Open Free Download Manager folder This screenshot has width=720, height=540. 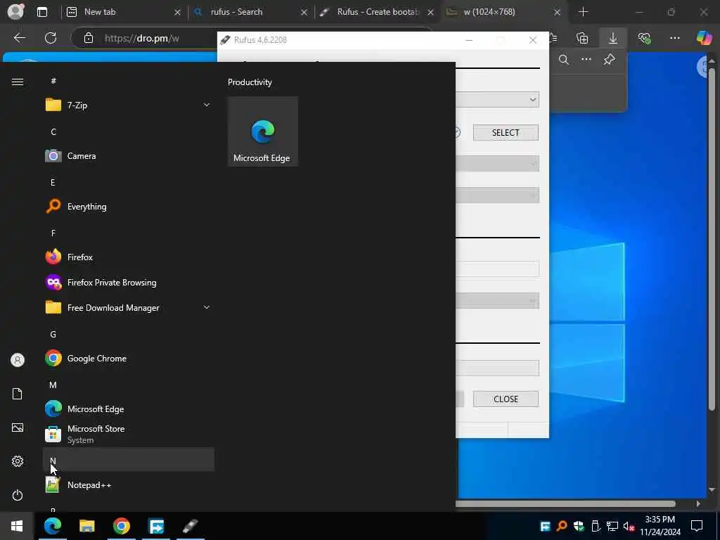(x=128, y=308)
